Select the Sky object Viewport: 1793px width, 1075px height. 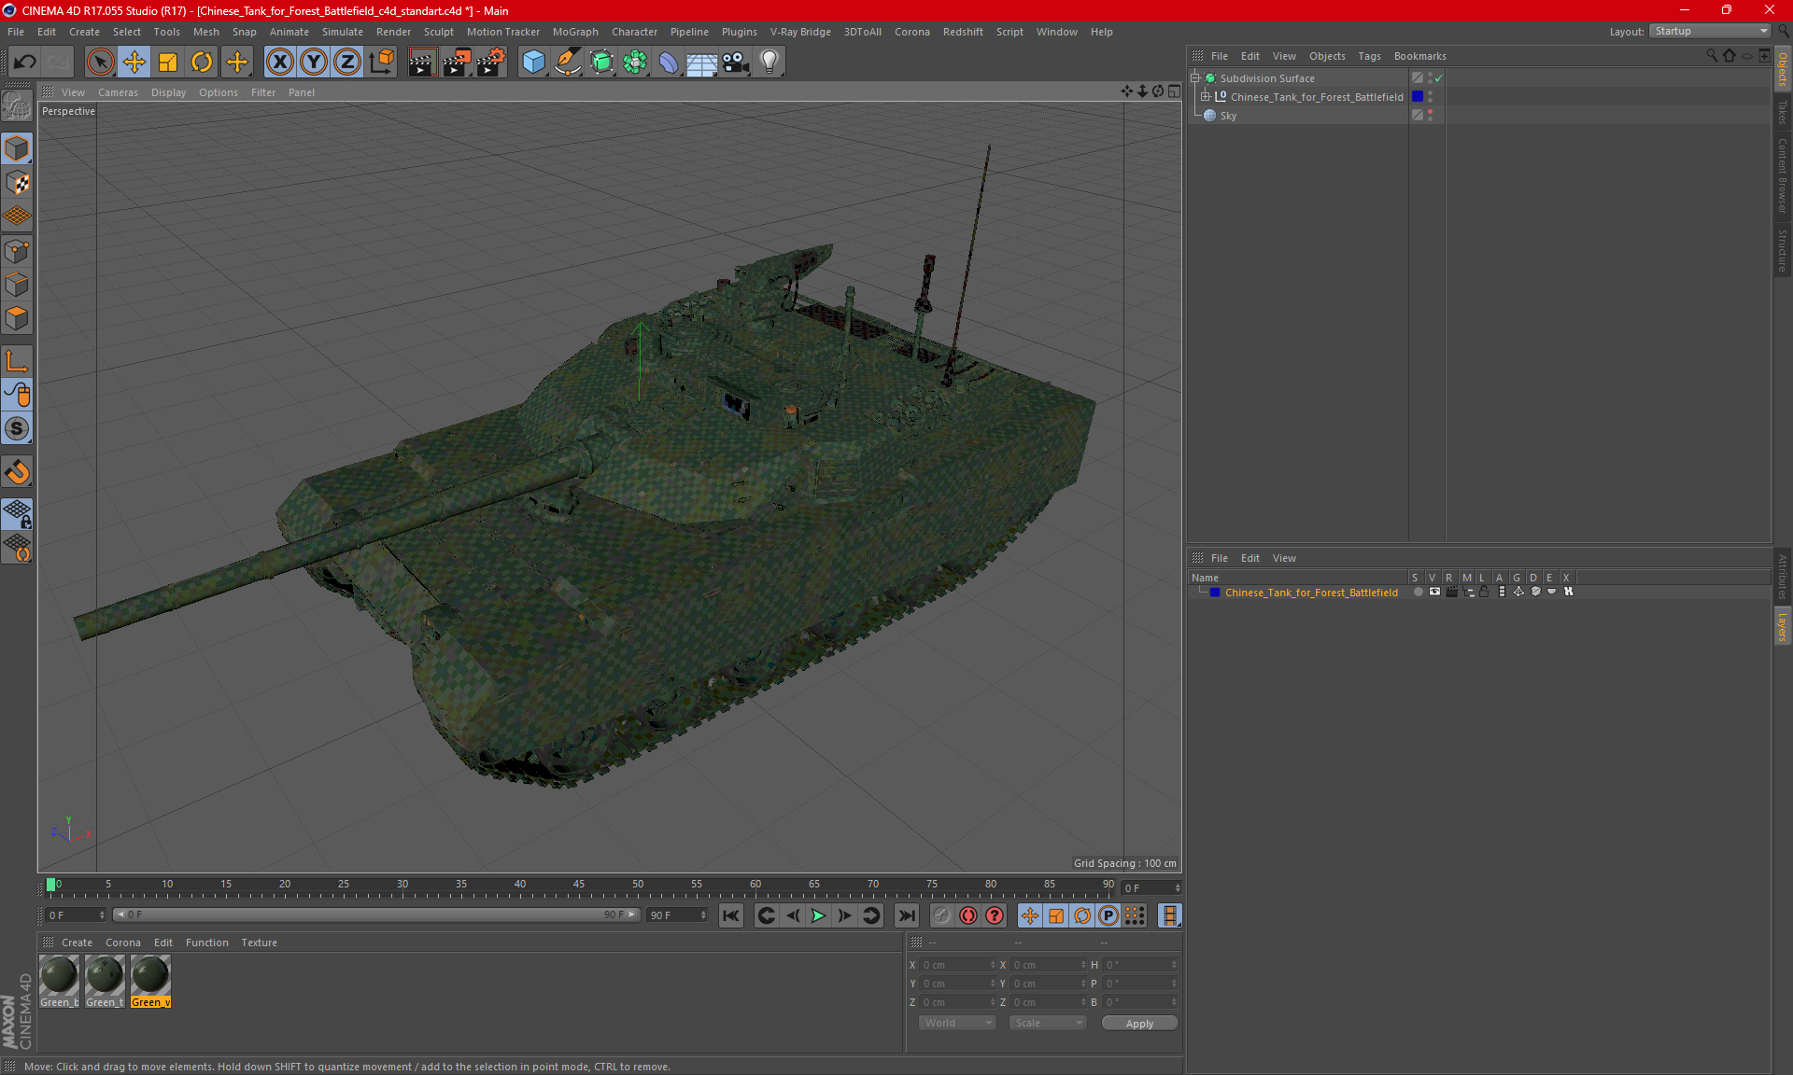pyautogui.click(x=1228, y=116)
